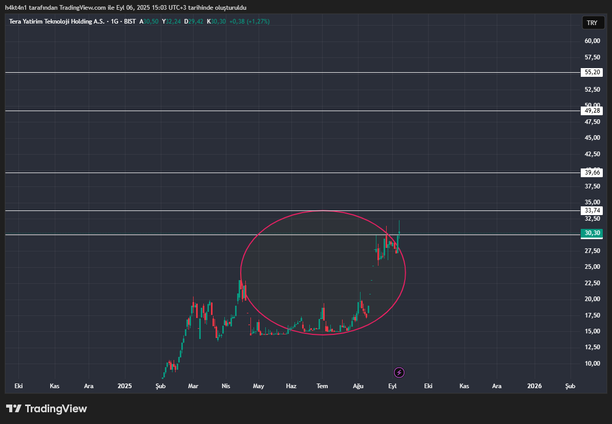This screenshot has width=612, height=424.
Task: Click the Tera Yatirim Teknoloji Holding symbol title
Action: [57, 22]
